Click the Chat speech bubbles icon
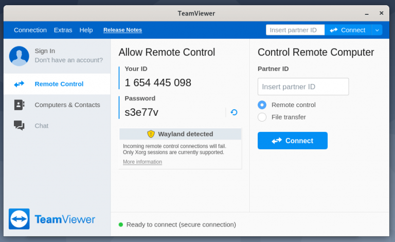This screenshot has height=242, width=395. [x=19, y=125]
